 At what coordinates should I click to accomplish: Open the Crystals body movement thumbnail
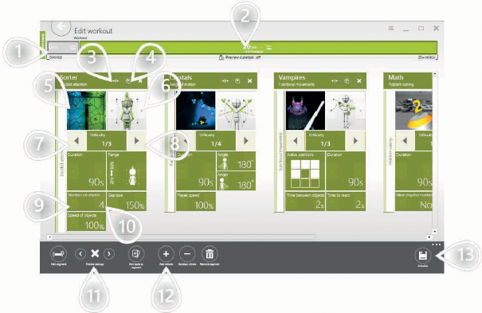tap(236, 110)
